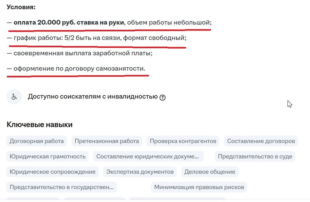Open the Юридическая грамотность tag

pos(47,156)
